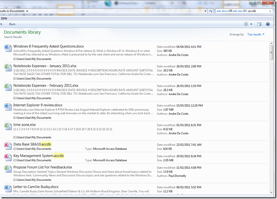Open Windows 8 Frequently Asked Questions.docx Word icon
This screenshot has height=199, width=277.
[x=8, y=48]
